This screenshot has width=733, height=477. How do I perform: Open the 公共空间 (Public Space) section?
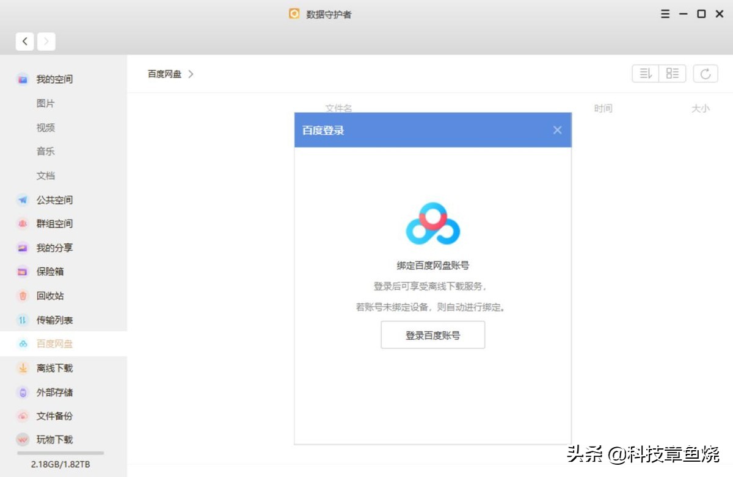tap(55, 199)
